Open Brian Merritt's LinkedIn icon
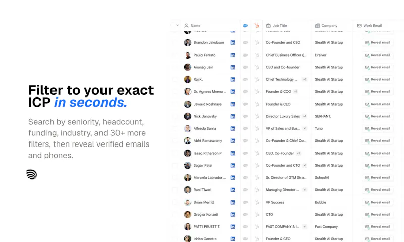 pos(233,202)
